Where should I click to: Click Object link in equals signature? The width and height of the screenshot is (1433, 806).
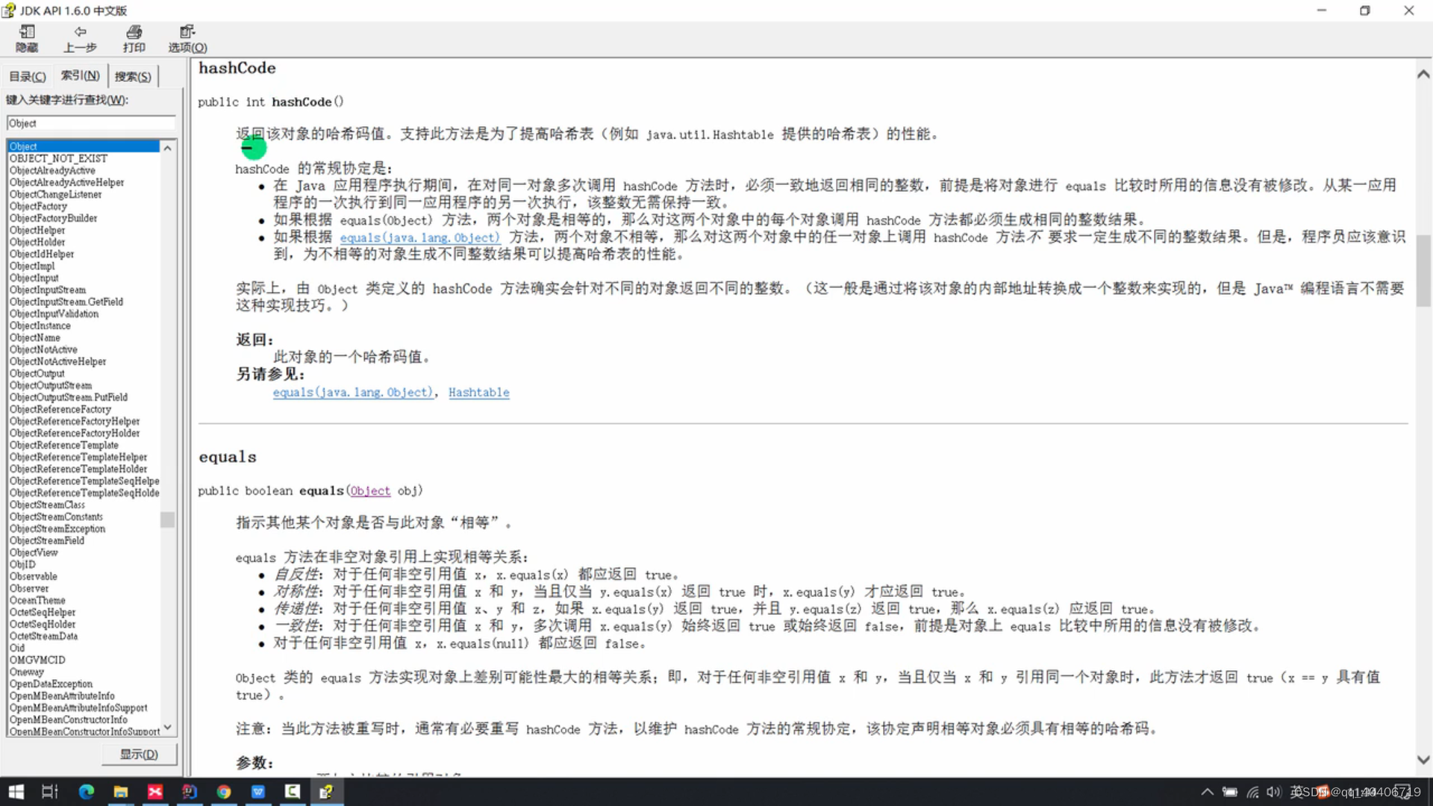370,491
